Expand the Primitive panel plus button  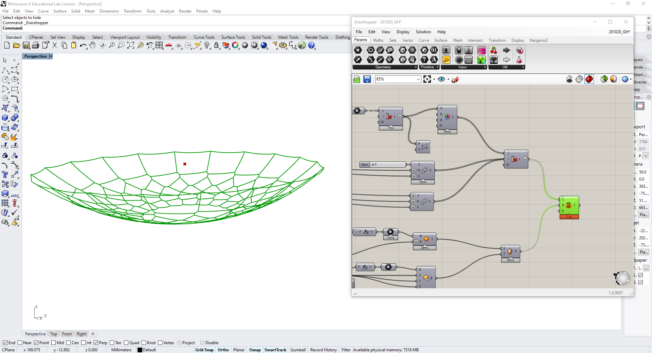(x=437, y=67)
